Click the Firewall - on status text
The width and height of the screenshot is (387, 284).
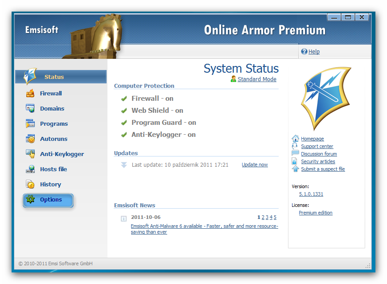[152, 99]
